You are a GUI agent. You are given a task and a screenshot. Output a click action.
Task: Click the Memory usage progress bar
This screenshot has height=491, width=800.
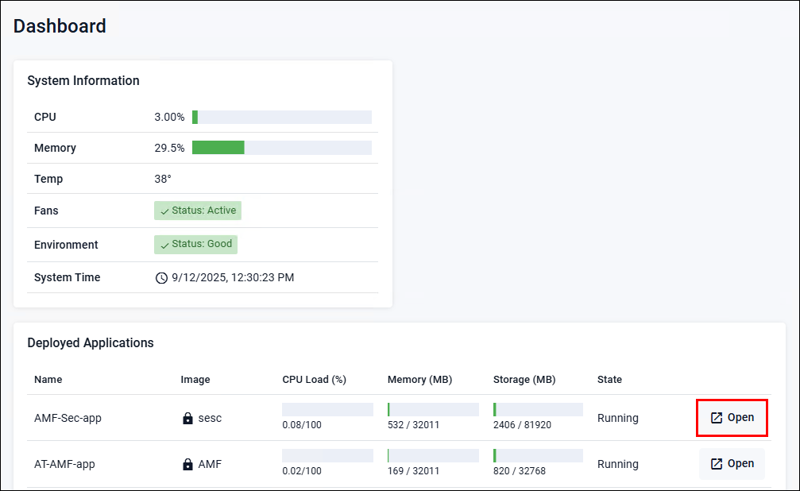click(282, 148)
